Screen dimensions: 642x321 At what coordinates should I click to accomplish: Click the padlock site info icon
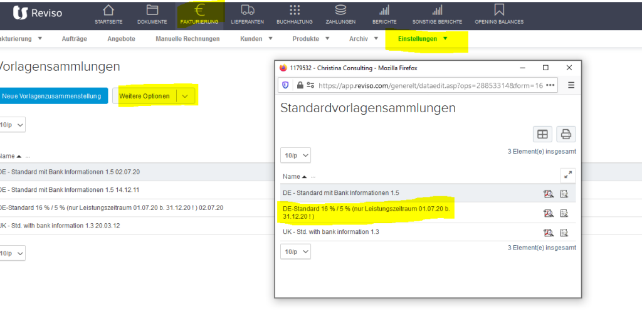pos(300,85)
